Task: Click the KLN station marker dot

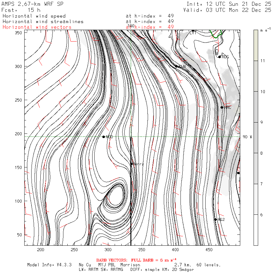Action: pyautogui.click(x=176, y=66)
